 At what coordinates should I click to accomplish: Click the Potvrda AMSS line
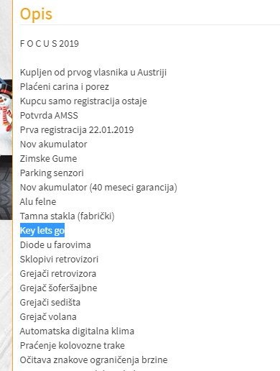click(49, 116)
